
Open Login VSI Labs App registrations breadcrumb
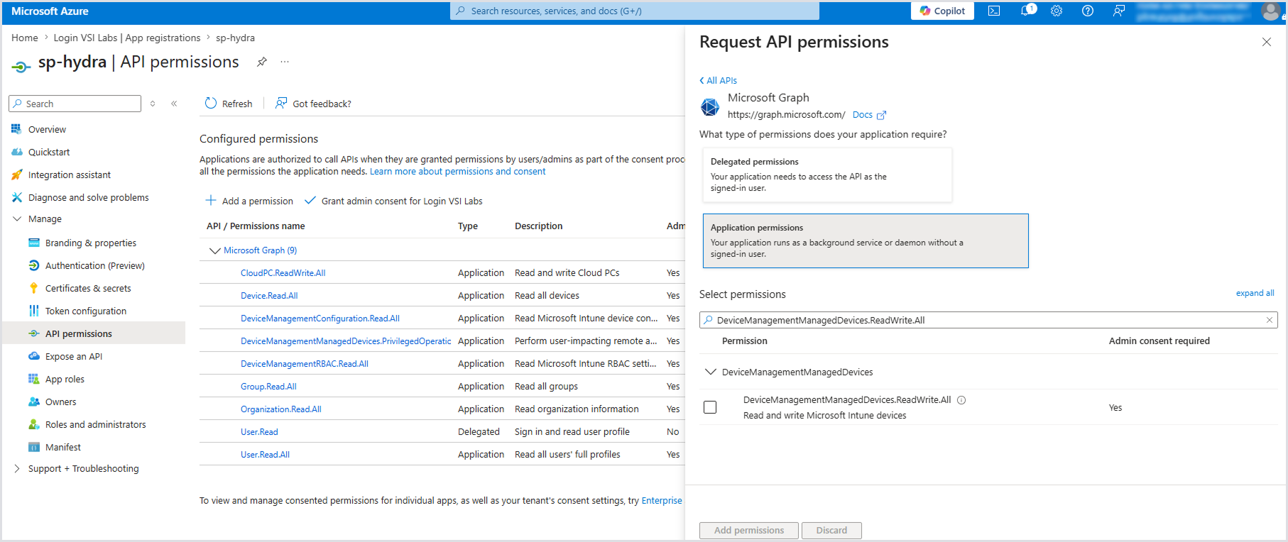[127, 38]
